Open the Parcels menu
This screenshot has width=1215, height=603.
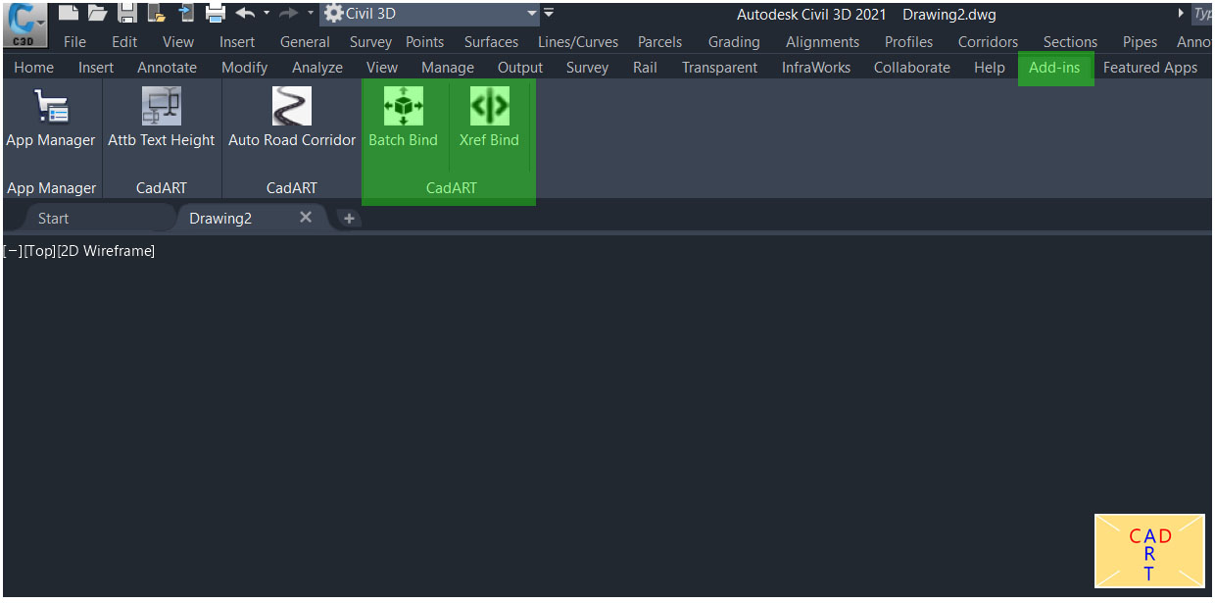point(661,42)
